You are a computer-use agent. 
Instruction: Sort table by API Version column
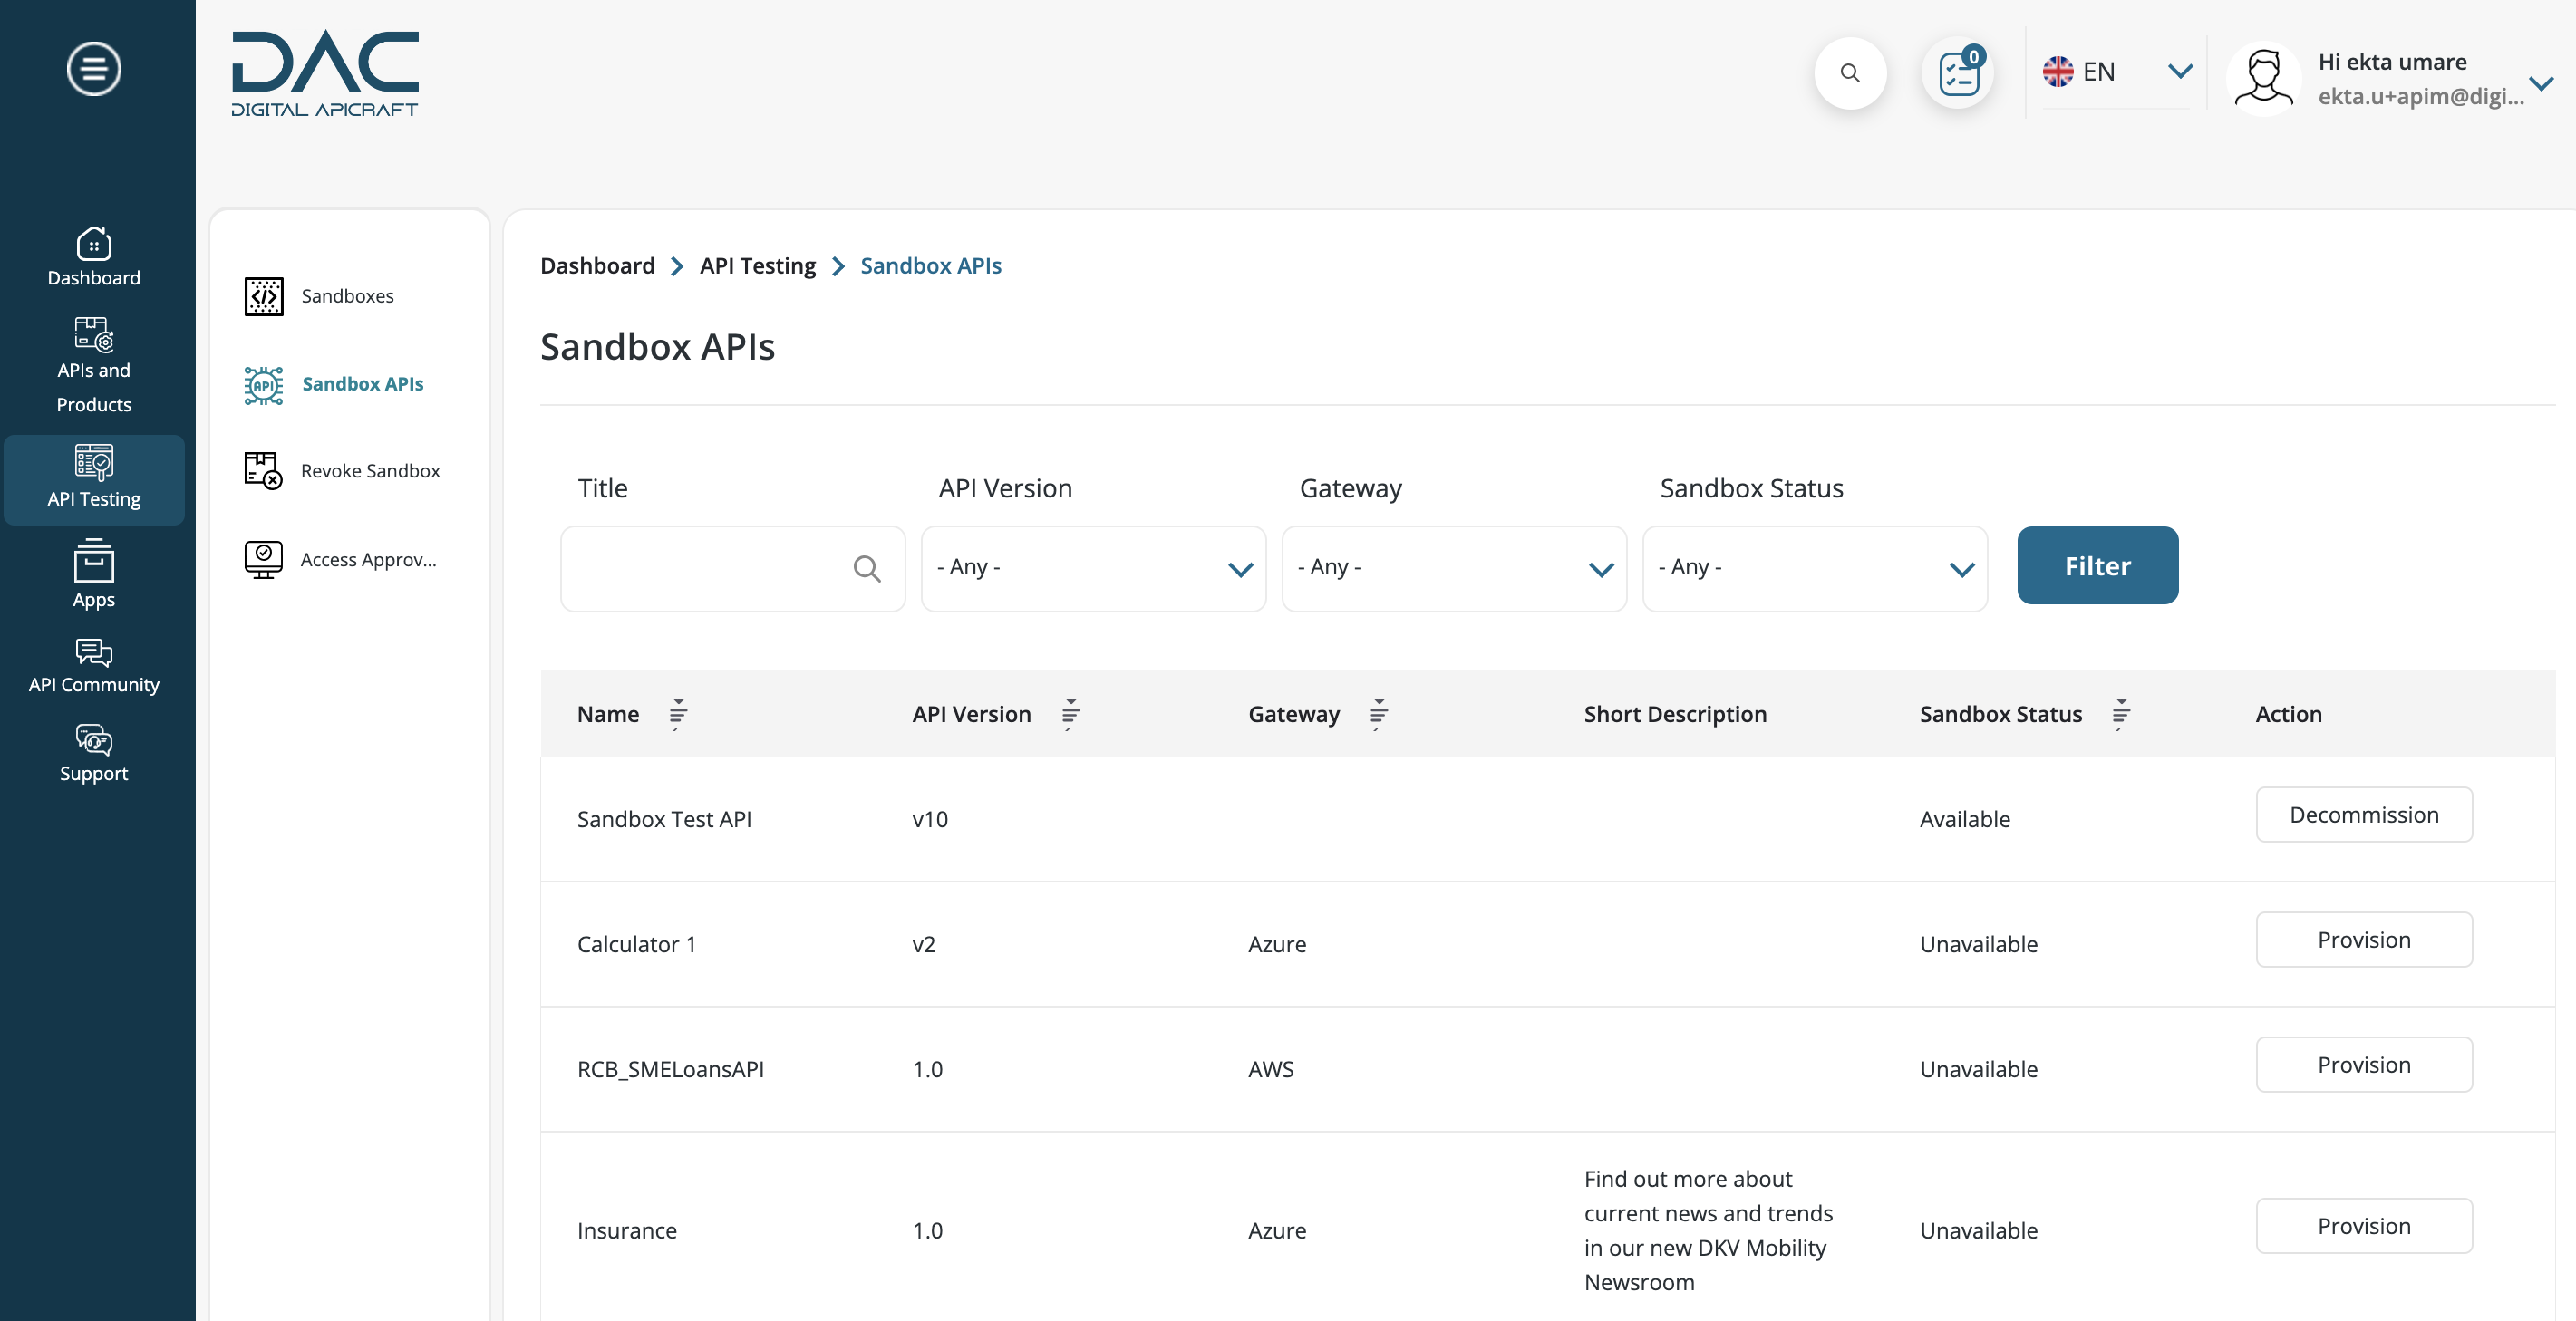(x=1070, y=715)
